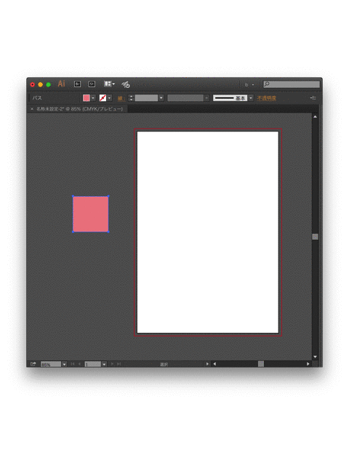The image size is (349, 465).
Task: Click the variable width profile field
Action: [185, 98]
